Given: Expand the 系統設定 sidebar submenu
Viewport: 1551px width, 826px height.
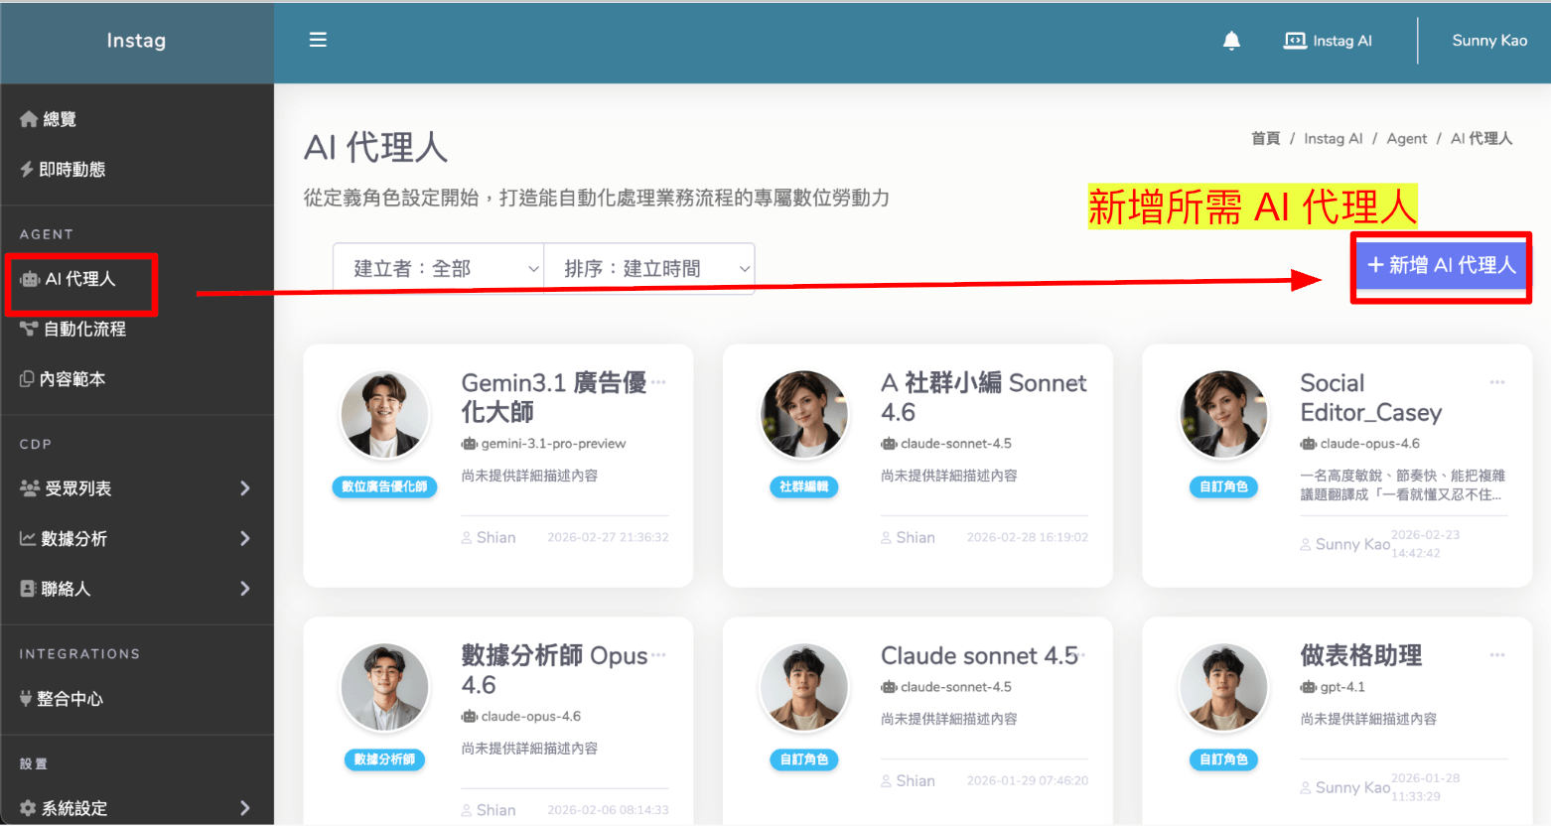Looking at the screenshot, I should tap(244, 808).
